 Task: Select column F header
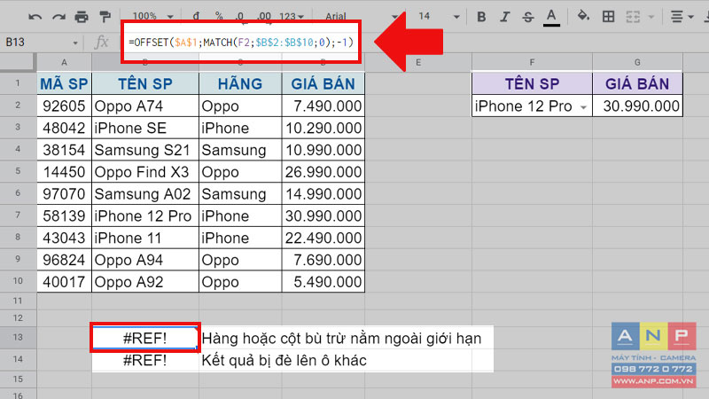tap(532, 62)
